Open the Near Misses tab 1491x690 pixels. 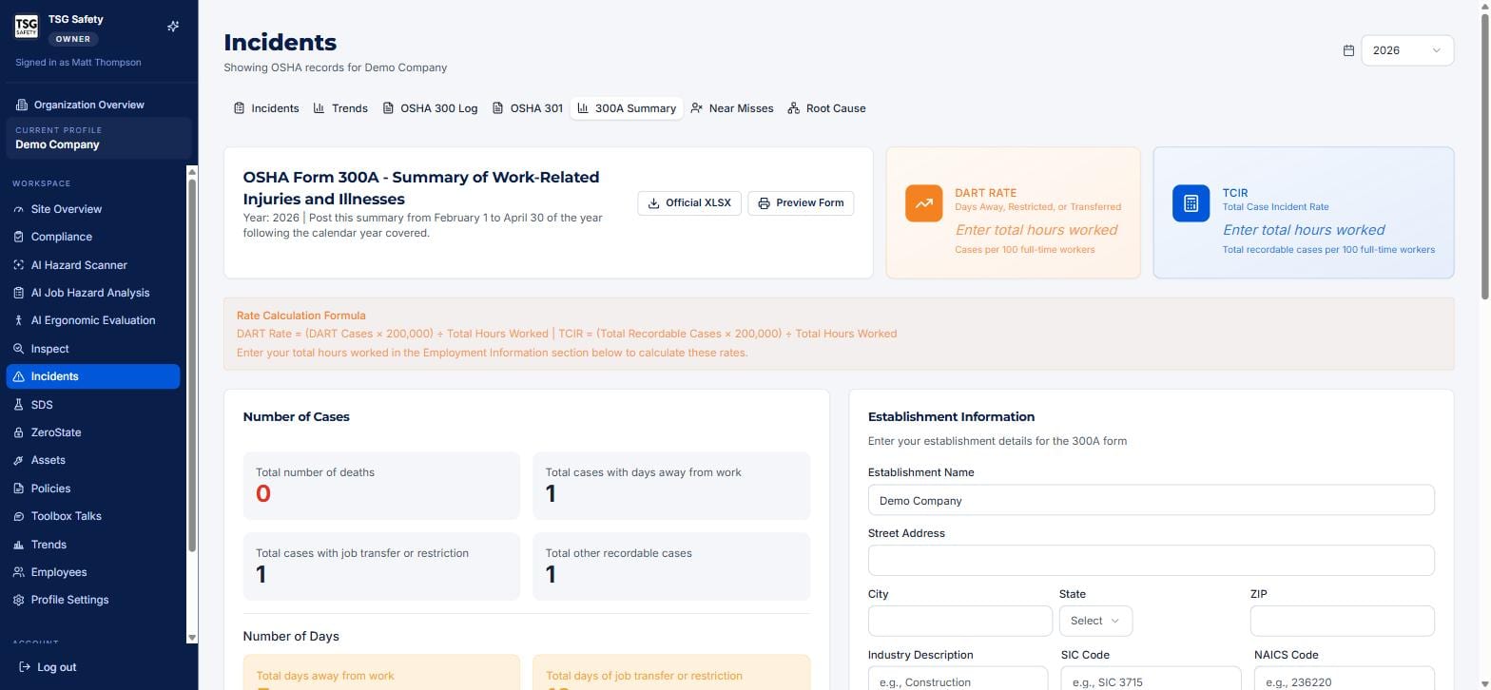click(x=732, y=108)
